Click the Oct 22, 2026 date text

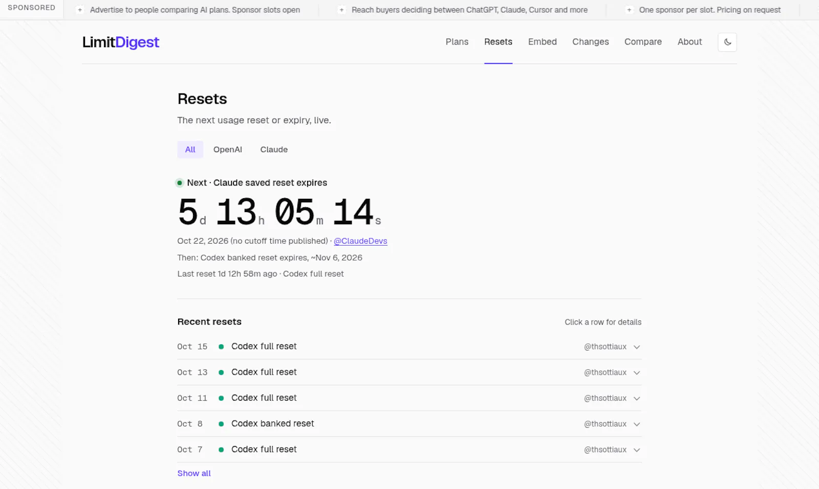[203, 241]
